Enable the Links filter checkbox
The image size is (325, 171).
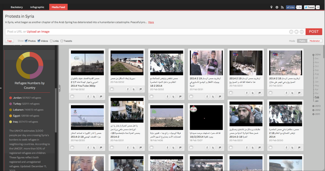[x=51, y=41]
